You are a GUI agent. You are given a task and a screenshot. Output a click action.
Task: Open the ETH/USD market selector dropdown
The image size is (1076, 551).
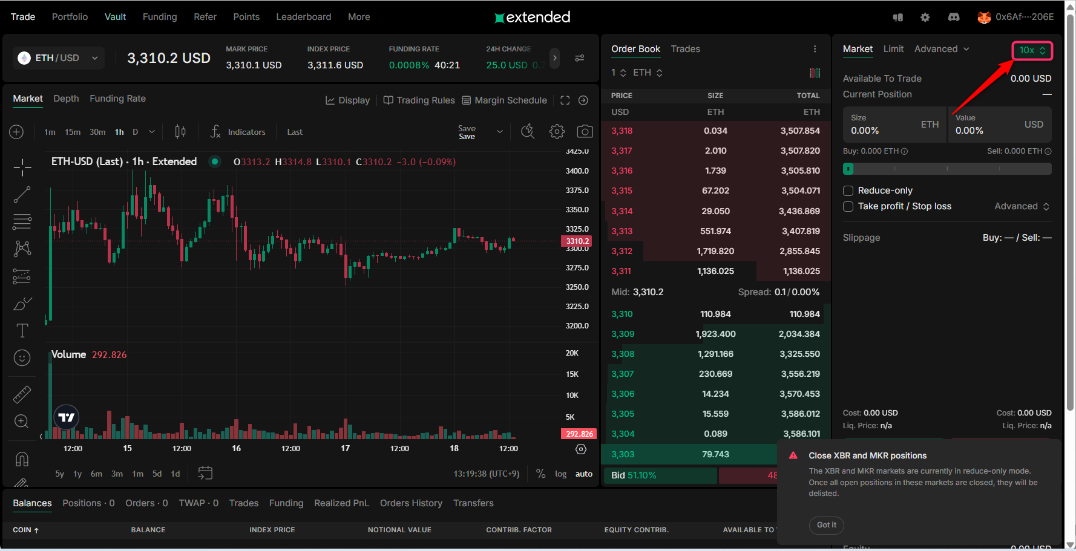point(59,58)
